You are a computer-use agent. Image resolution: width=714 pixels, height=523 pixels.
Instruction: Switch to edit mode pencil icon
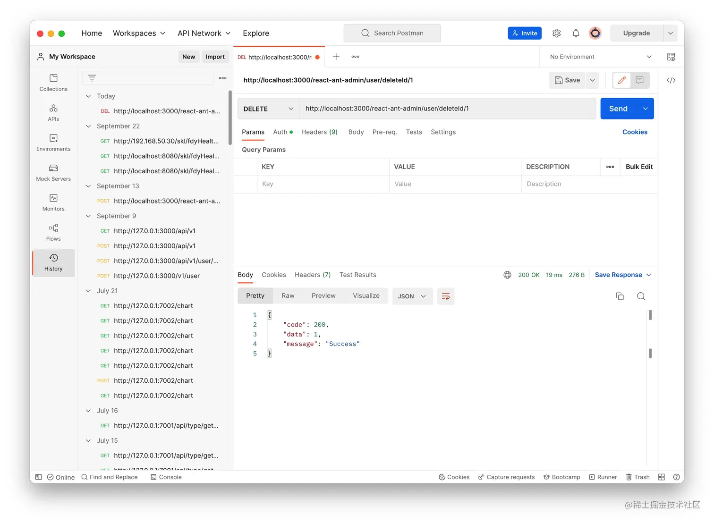(x=622, y=80)
